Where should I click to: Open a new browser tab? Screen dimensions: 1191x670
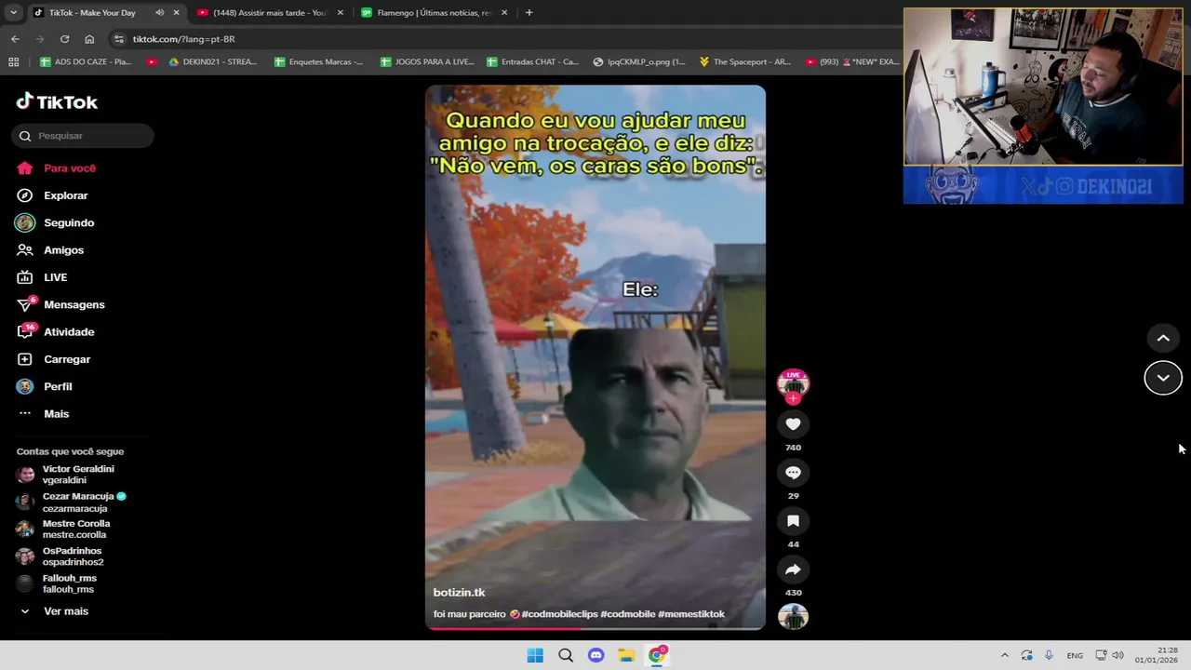[x=529, y=12]
